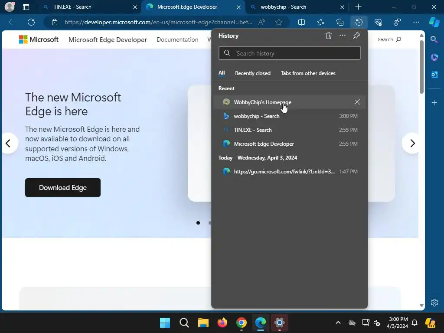Open the Copilot icon in the top corner
Image resolution: width=444 pixels, height=333 pixels.
coord(434,22)
